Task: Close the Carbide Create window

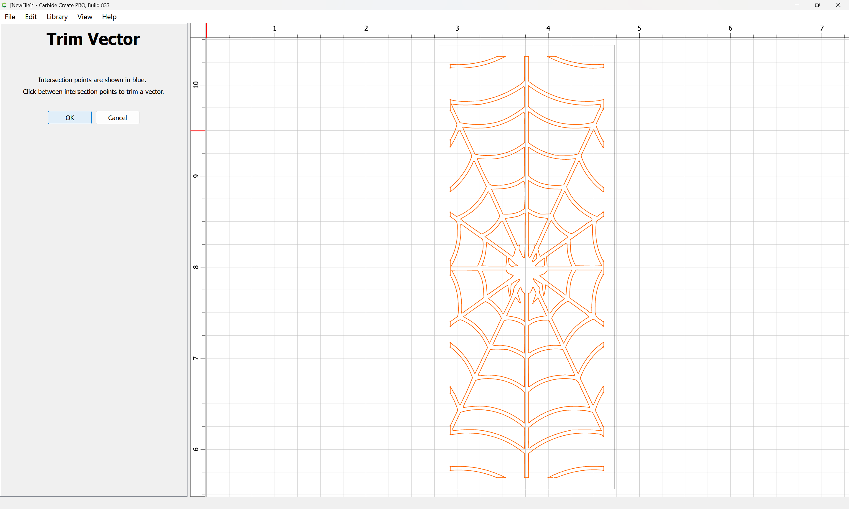Action: (838, 5)
